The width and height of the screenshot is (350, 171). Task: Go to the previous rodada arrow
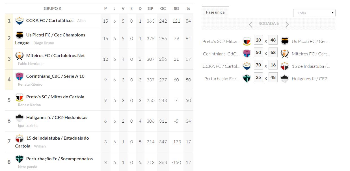pos(250,24)
